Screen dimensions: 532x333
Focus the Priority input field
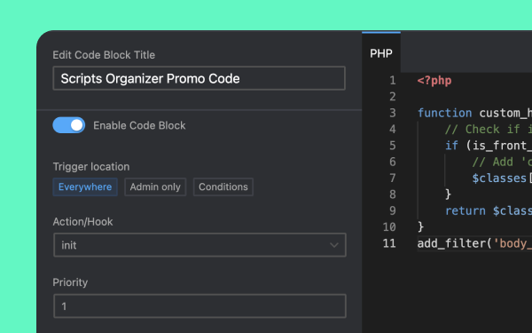coord(199,306)
